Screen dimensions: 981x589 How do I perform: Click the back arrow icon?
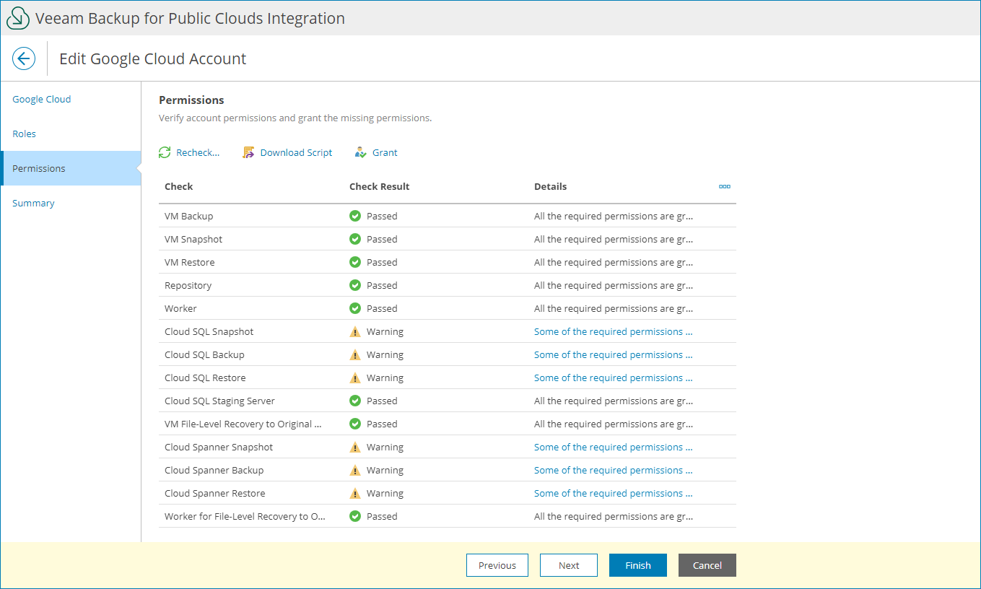click(x=24, y=58)
